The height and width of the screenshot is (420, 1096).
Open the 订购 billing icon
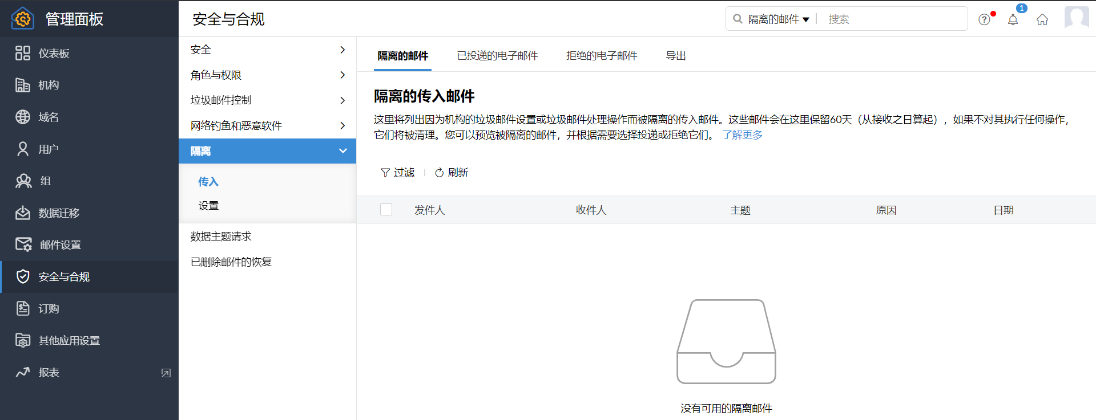(x=23, y=308)
